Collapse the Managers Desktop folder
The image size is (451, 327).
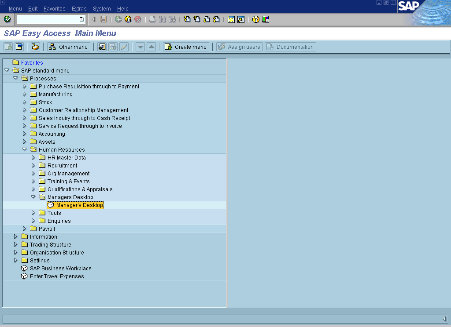pyautogui.click(x=33, y=197)
